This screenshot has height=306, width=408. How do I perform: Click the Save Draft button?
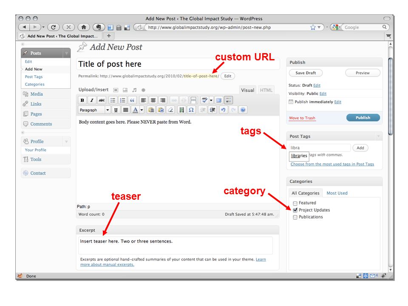pos(306,73)
